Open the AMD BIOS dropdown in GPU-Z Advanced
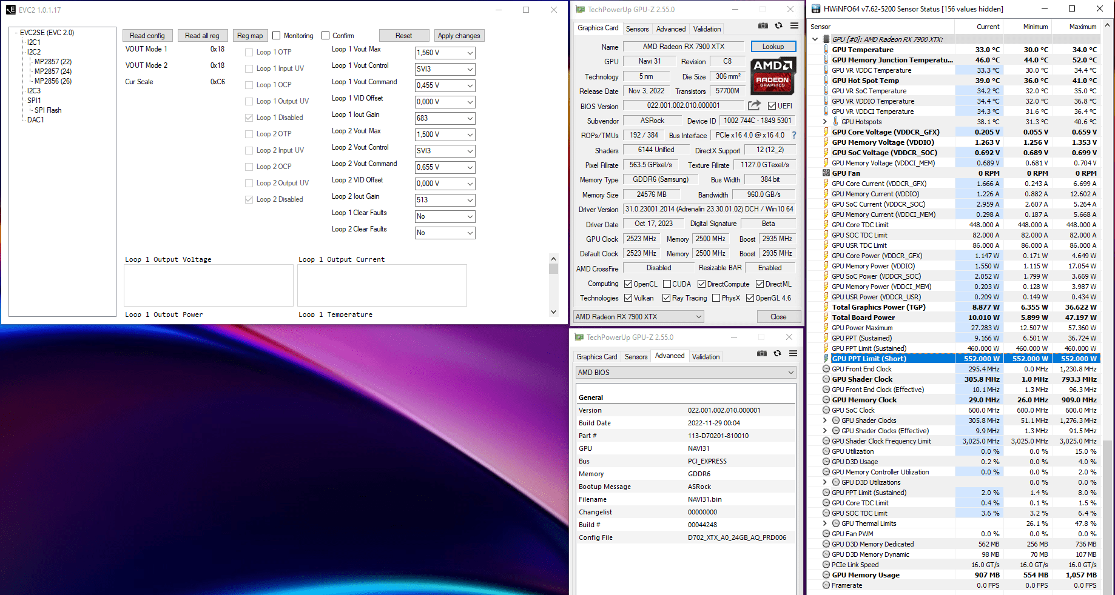1115x595 pixels. [686, 373]
